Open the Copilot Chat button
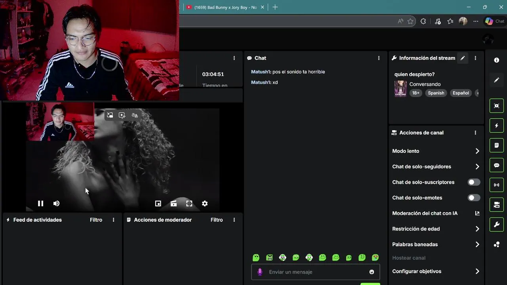The image size is (507, 285). (495, 21)
